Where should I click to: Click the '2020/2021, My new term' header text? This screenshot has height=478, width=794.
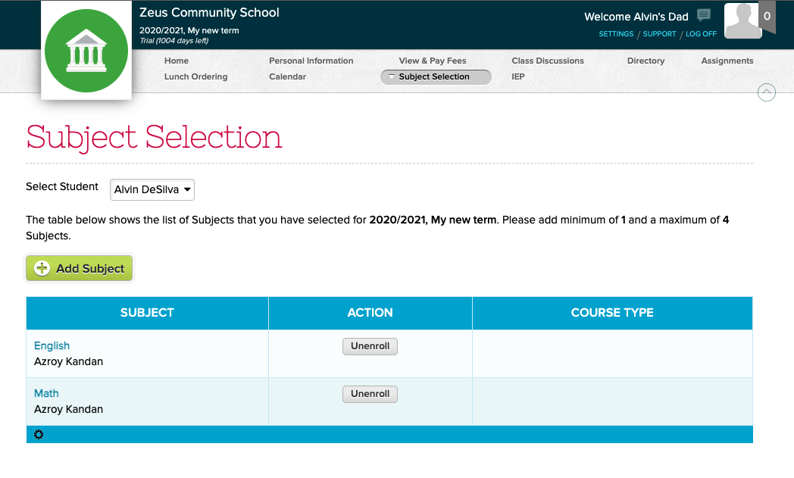(189, 30)
